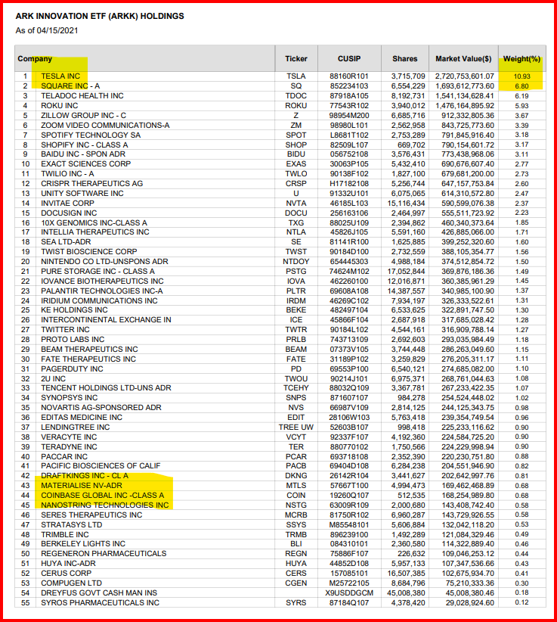The image size is (557, 622).
Task: Click the IOVA ticker cell
Action: point(296,281)
